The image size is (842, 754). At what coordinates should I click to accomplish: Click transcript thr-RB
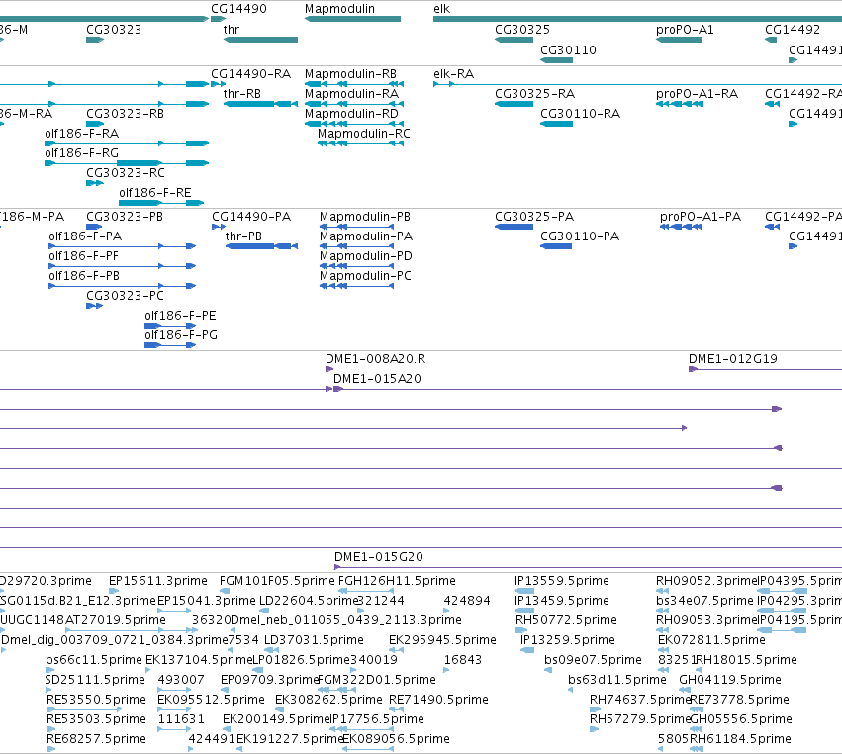tap(242, 93)
